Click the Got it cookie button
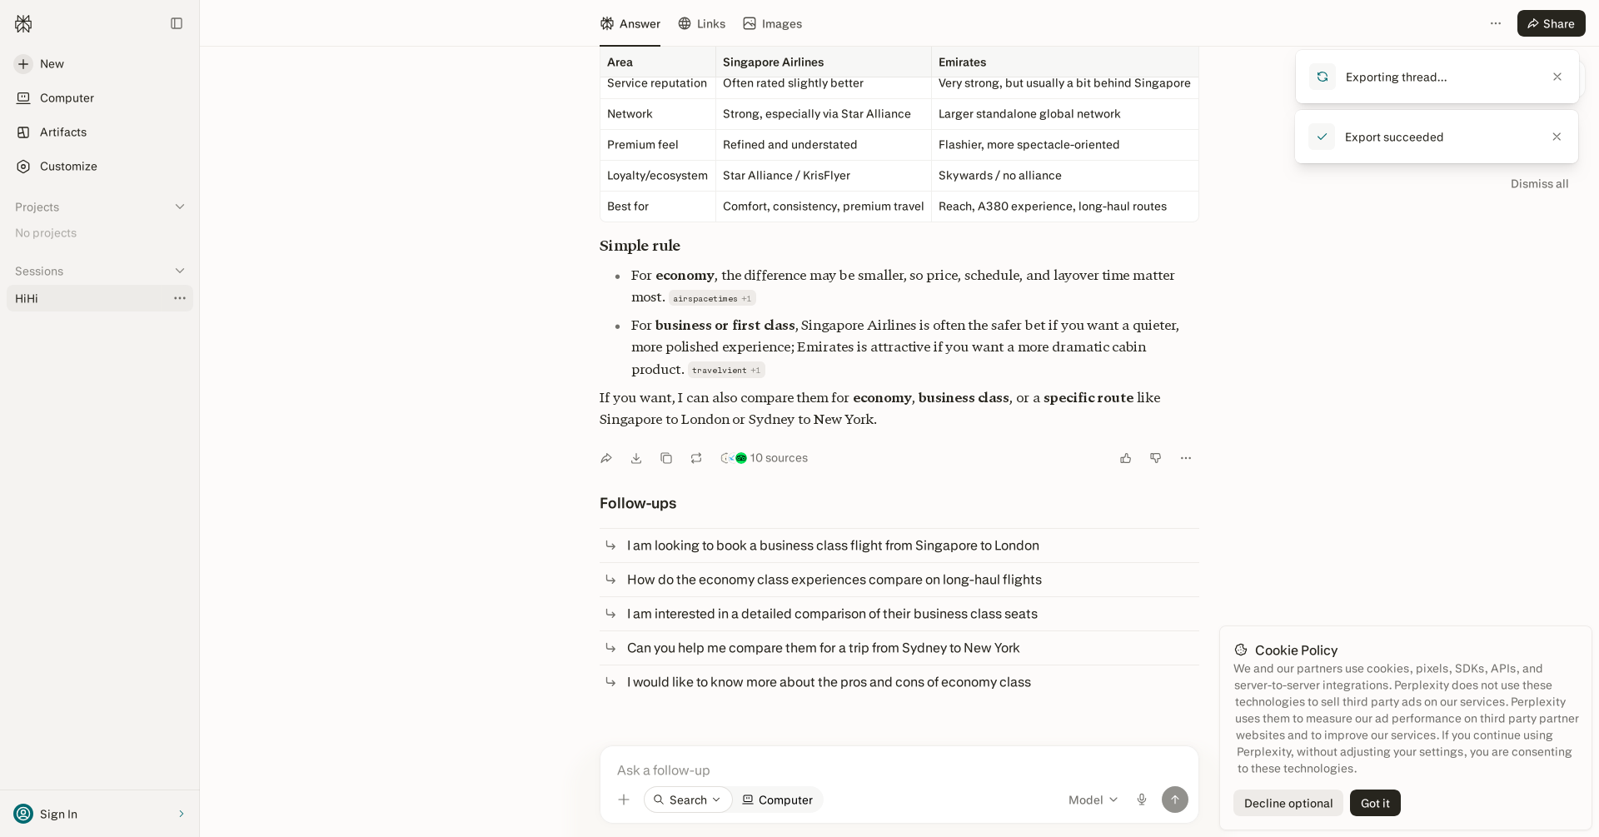Image resolution: width=1599 pixels, height=837 pixels. (1375, 803)
